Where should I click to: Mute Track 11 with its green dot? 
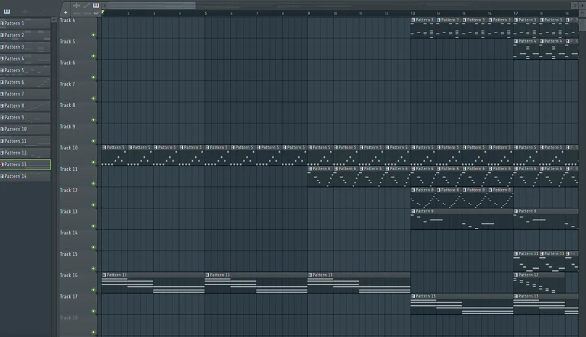coord(93,184)
